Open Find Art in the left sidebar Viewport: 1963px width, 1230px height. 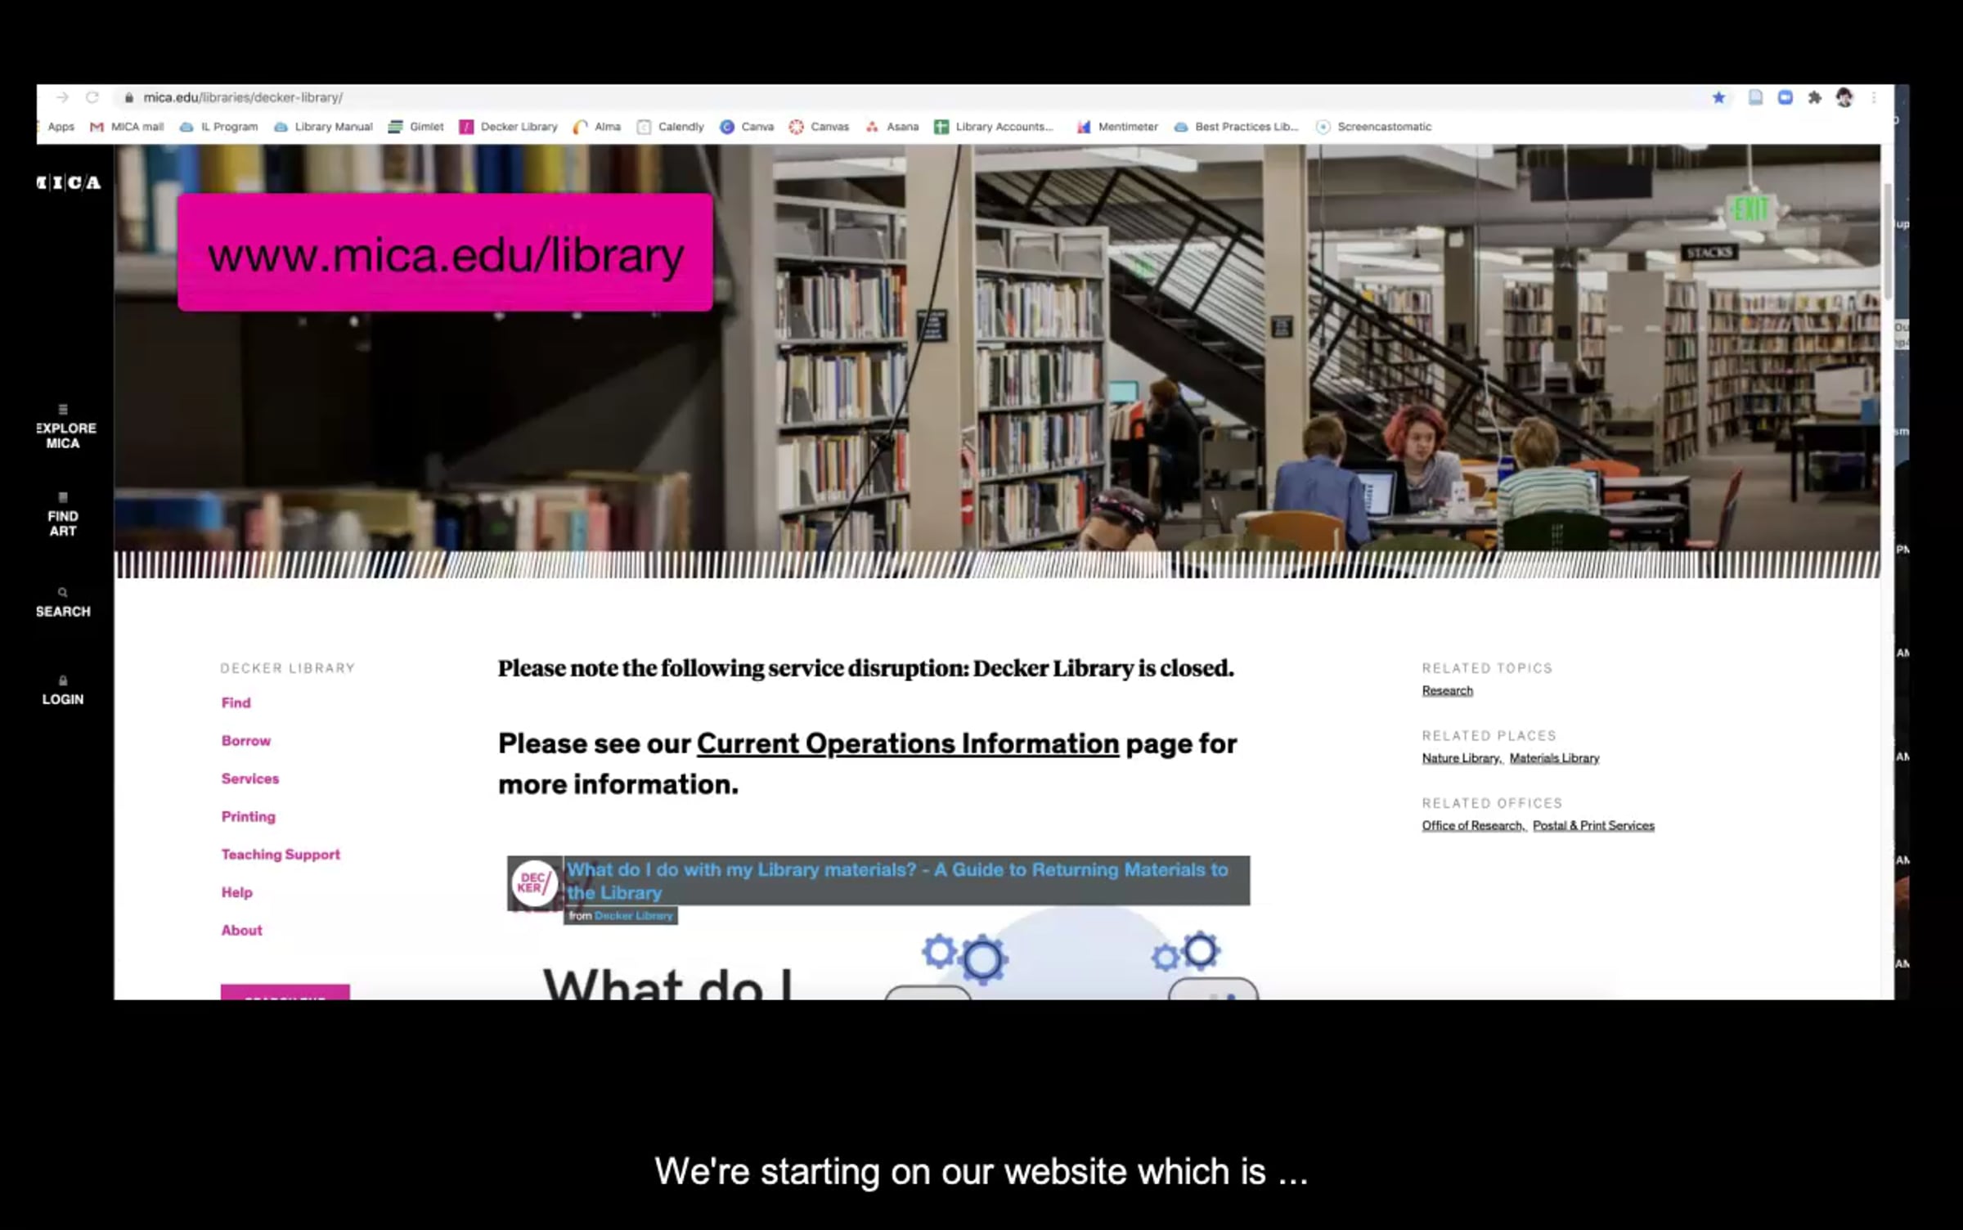click(x=63, y=514)
